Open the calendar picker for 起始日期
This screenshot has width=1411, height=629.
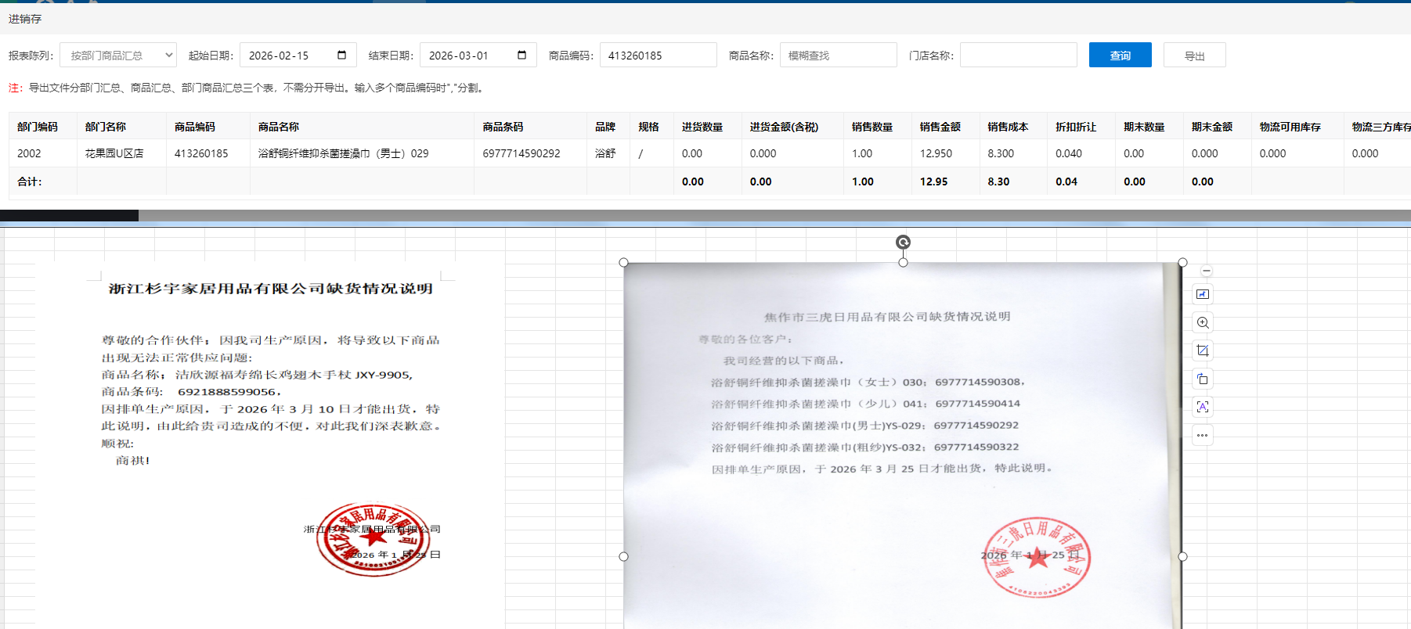(x=341, y=56)
